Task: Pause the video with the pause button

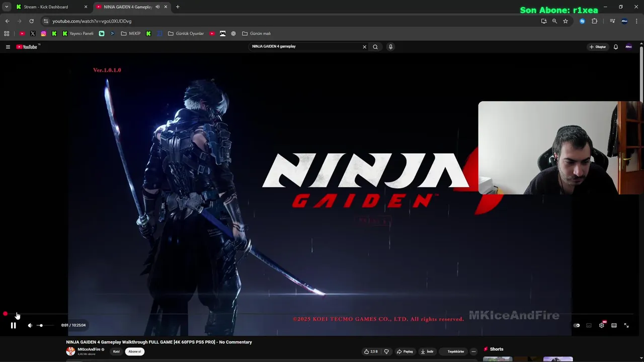Action: tap(14, 325)
